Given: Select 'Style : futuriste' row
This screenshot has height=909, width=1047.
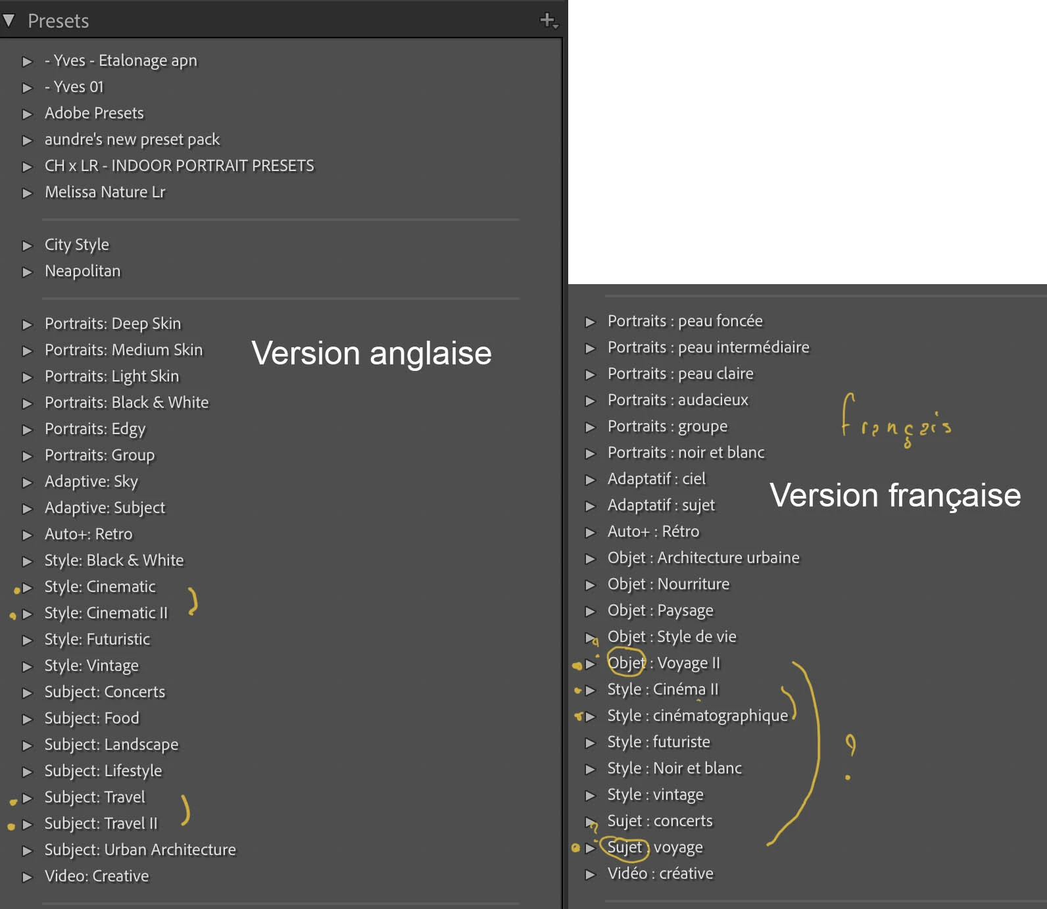Looking at the screenshot, I should [x=659, y=742].
